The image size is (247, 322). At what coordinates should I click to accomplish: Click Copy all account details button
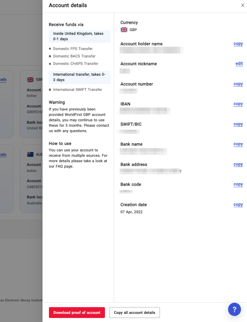point(134,313)
